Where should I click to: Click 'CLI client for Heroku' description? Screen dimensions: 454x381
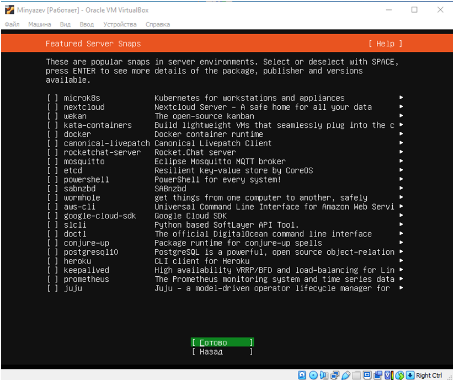tap(202, 261)
